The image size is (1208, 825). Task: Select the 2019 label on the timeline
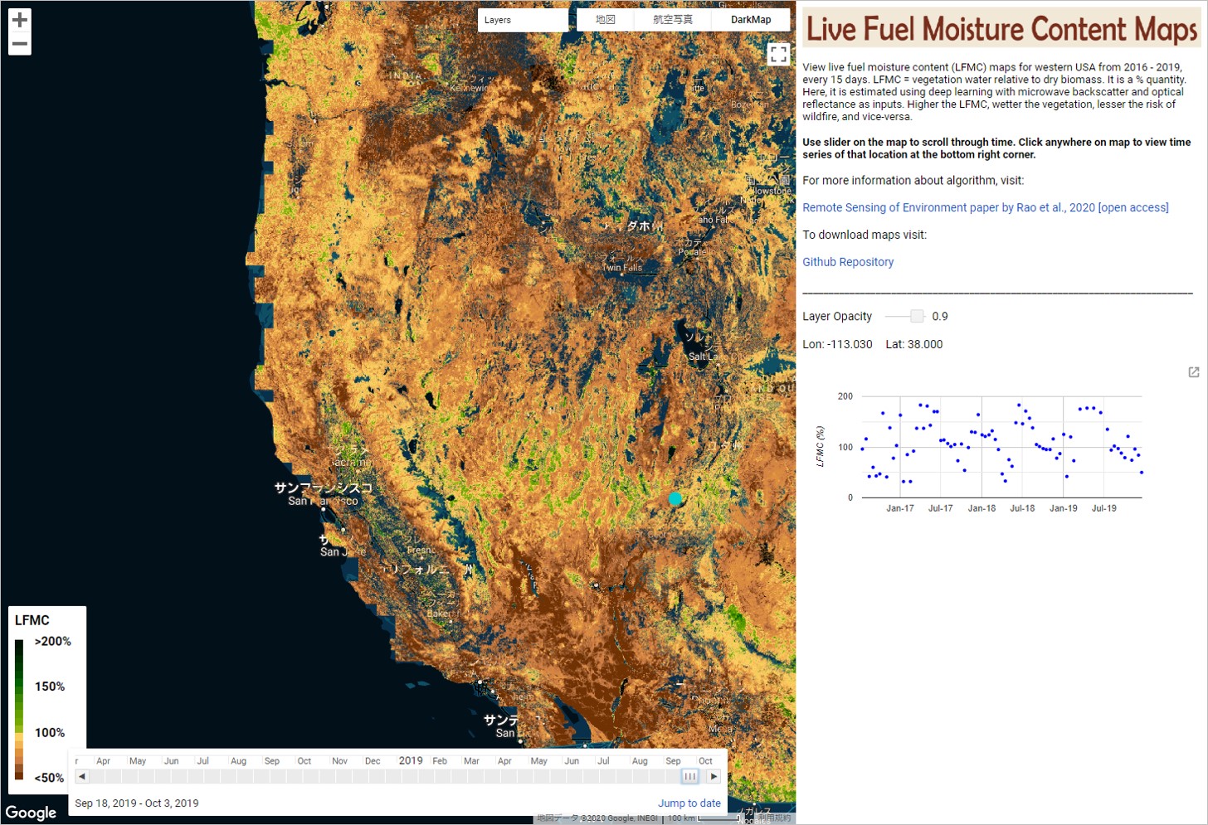[x=410, y=760]
